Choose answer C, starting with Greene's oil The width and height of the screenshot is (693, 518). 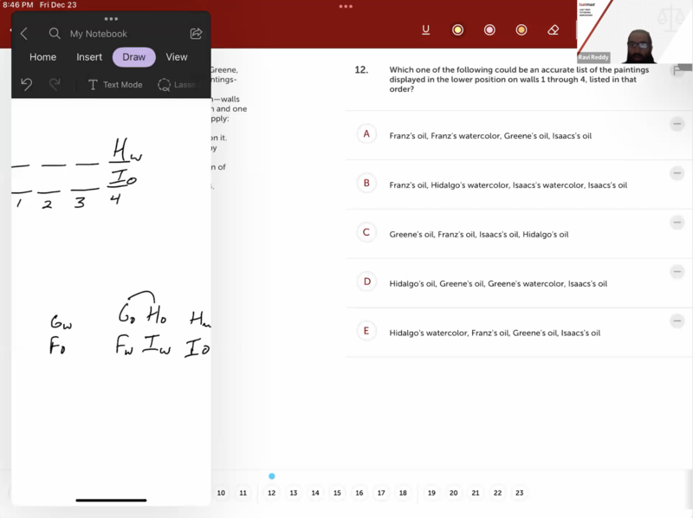pyautogui.click(x=366, y=233)
